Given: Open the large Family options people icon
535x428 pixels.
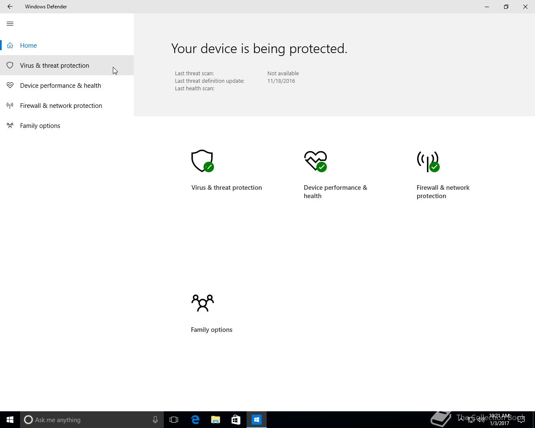Looking at the screenshot, I should [x=203, y=303].
